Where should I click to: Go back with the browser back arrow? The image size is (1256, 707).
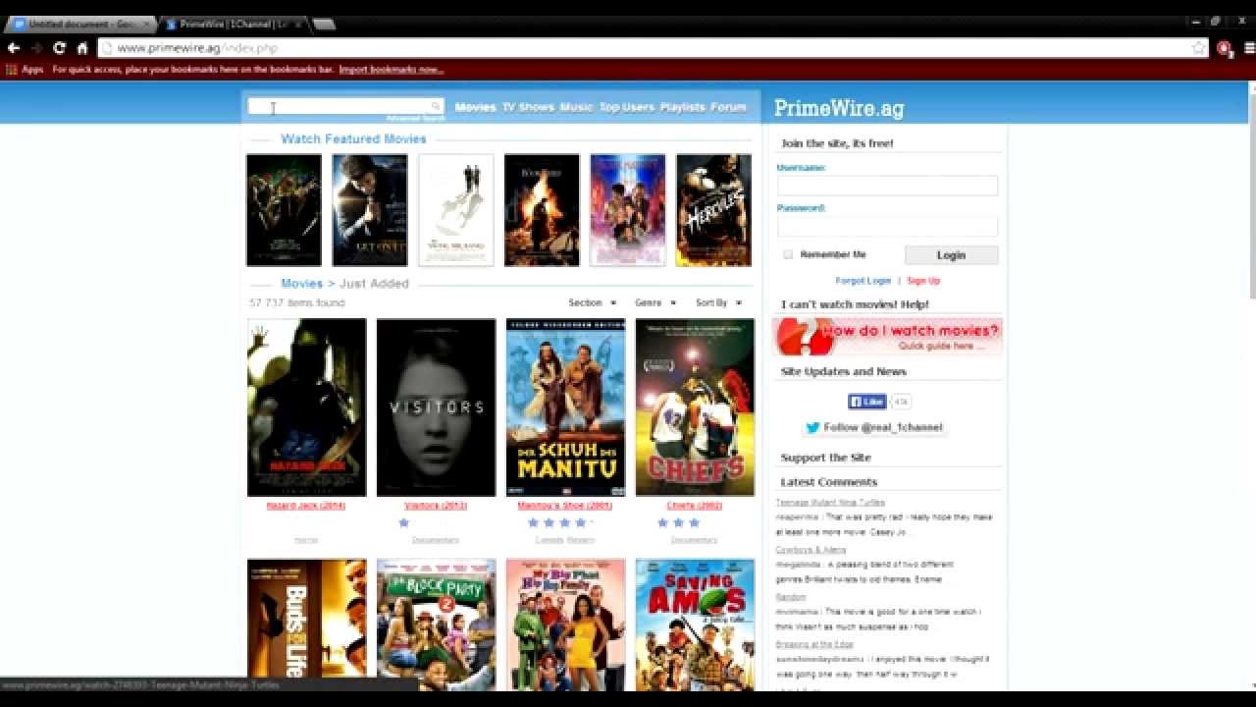point(13,48)
